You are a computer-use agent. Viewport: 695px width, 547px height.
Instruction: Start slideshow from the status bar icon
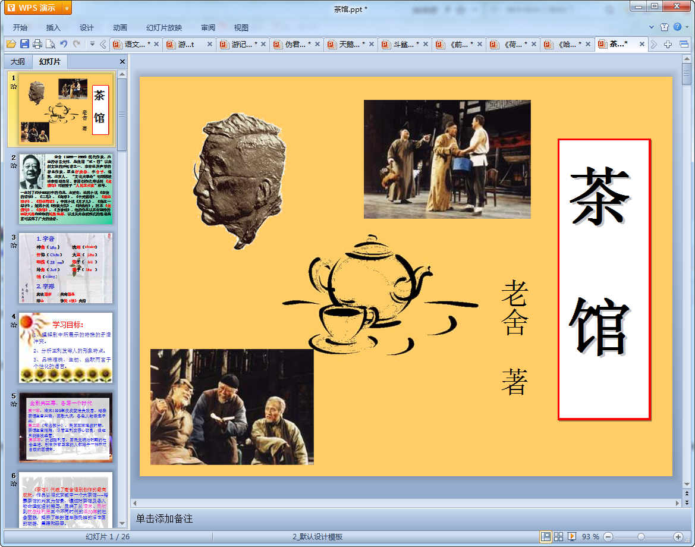click(x=572, y=537)
